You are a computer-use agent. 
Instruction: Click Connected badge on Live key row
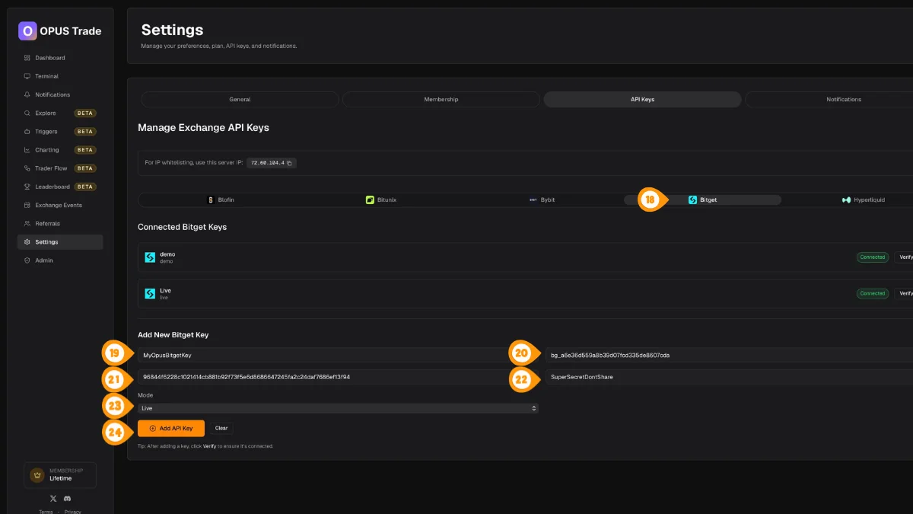872,293
